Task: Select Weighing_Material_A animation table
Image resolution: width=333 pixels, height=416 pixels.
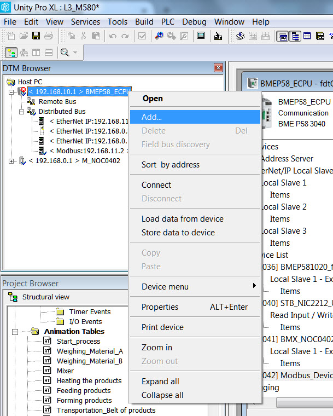Action: (x=90, y=351)
